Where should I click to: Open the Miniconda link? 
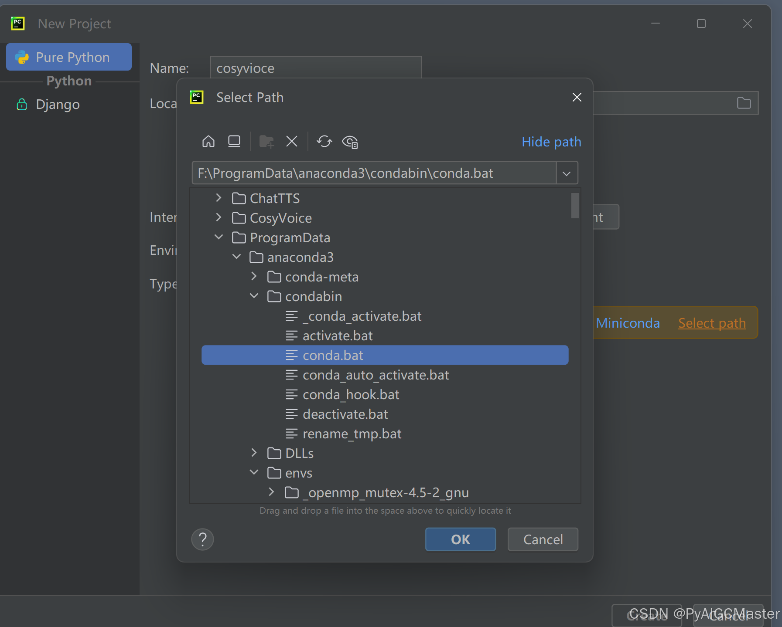point(628,323)
